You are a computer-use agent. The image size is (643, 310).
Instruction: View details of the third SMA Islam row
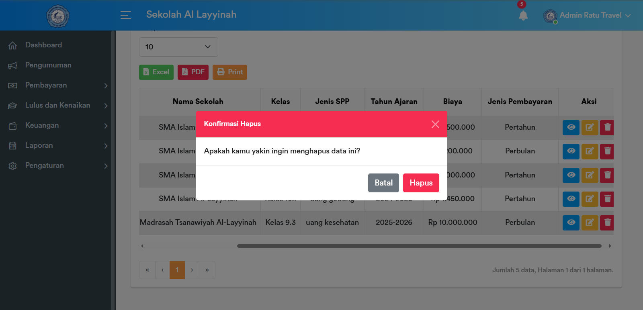click(x=571, y=175)
